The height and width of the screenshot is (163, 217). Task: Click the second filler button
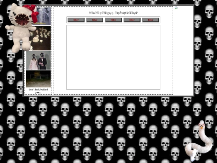95,20
